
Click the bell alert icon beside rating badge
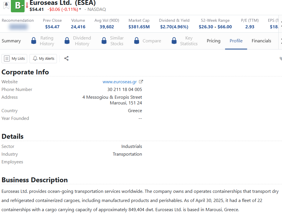coord(6,5)
